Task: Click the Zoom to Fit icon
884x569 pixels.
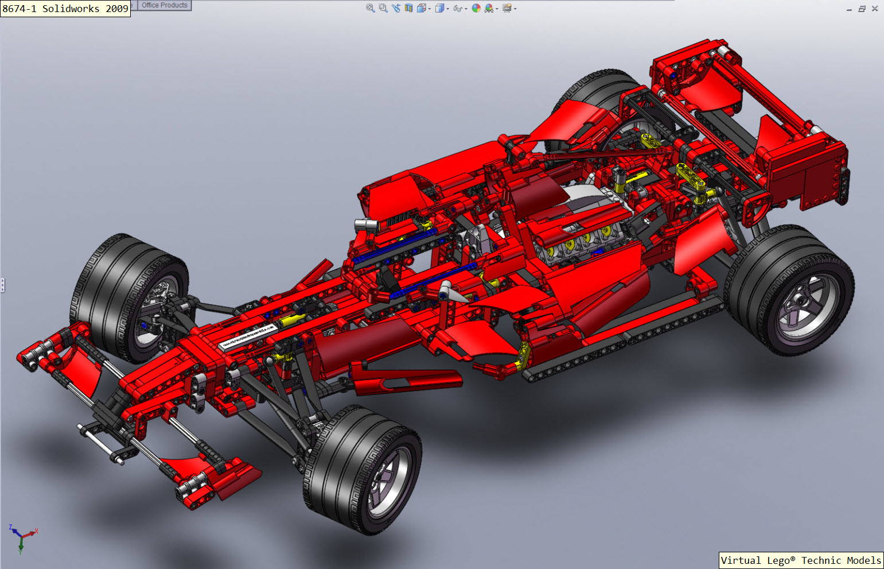Action: point(371,8)
